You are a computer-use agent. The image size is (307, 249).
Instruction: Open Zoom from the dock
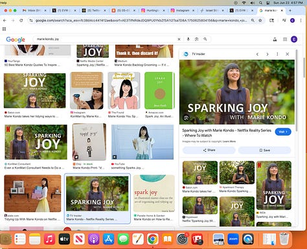click(233, 239)
